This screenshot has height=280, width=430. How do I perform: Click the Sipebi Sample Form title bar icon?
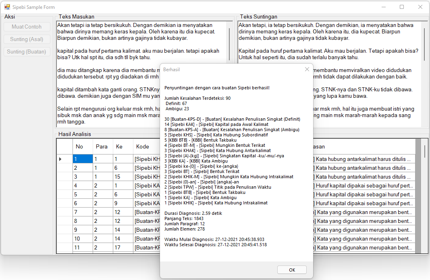tap(7, 7)
